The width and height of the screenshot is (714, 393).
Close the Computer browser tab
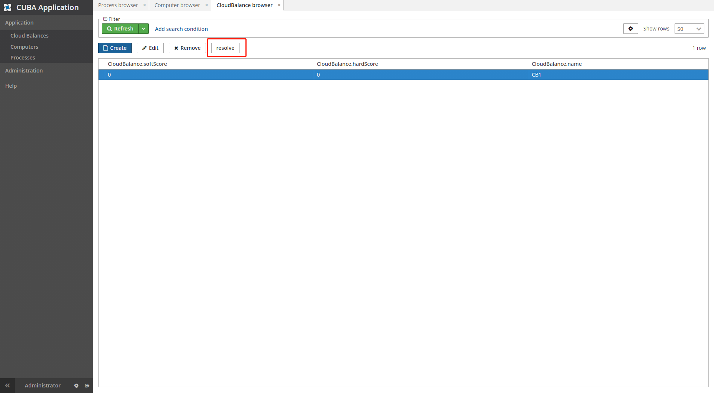207,5
